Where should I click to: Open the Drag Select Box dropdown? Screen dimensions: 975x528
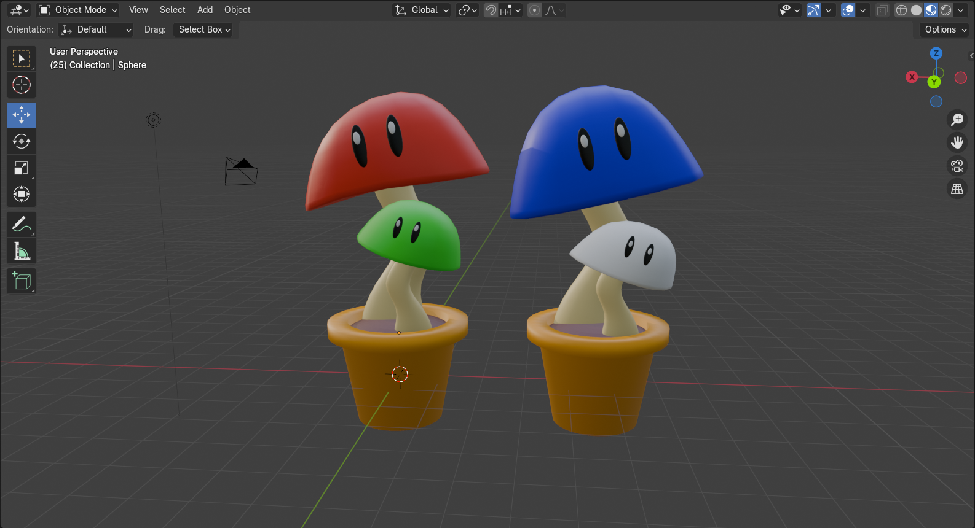203,29
